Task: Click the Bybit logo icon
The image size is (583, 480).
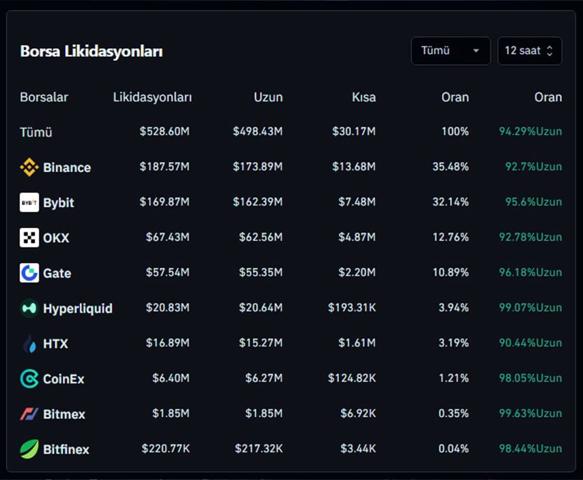Action: [x=29, y=202]
